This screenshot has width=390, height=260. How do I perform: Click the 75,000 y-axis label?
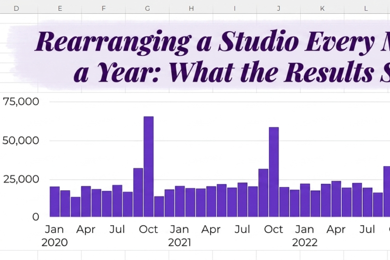[x=21, y=101]
